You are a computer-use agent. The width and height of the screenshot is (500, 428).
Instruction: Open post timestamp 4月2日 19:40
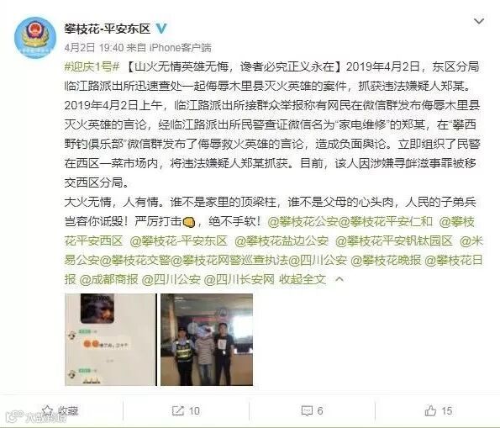94,48
